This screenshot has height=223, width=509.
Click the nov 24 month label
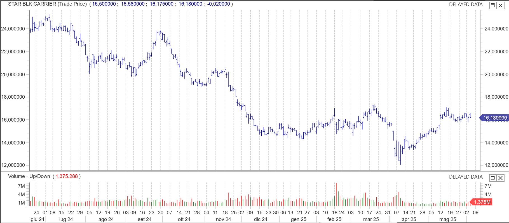click(x=224, y=219)
